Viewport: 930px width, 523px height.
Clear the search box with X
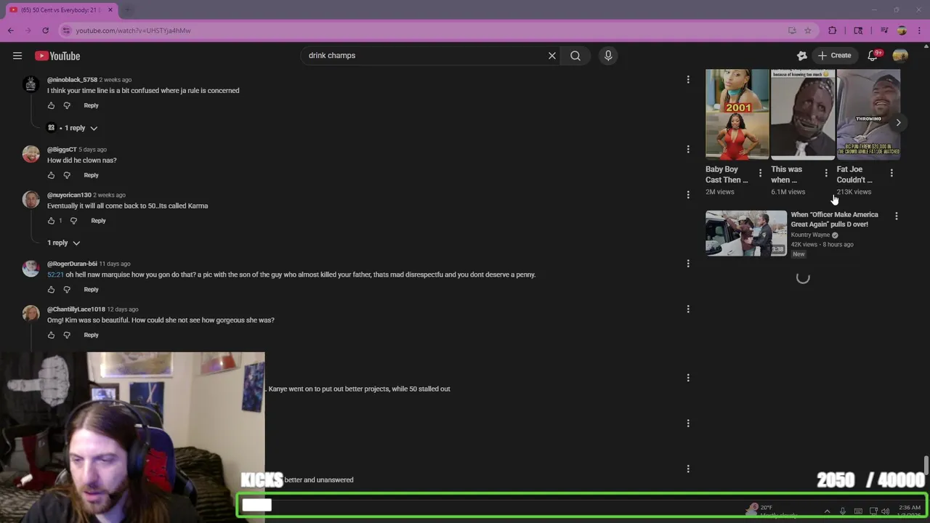tap(552, 55)
